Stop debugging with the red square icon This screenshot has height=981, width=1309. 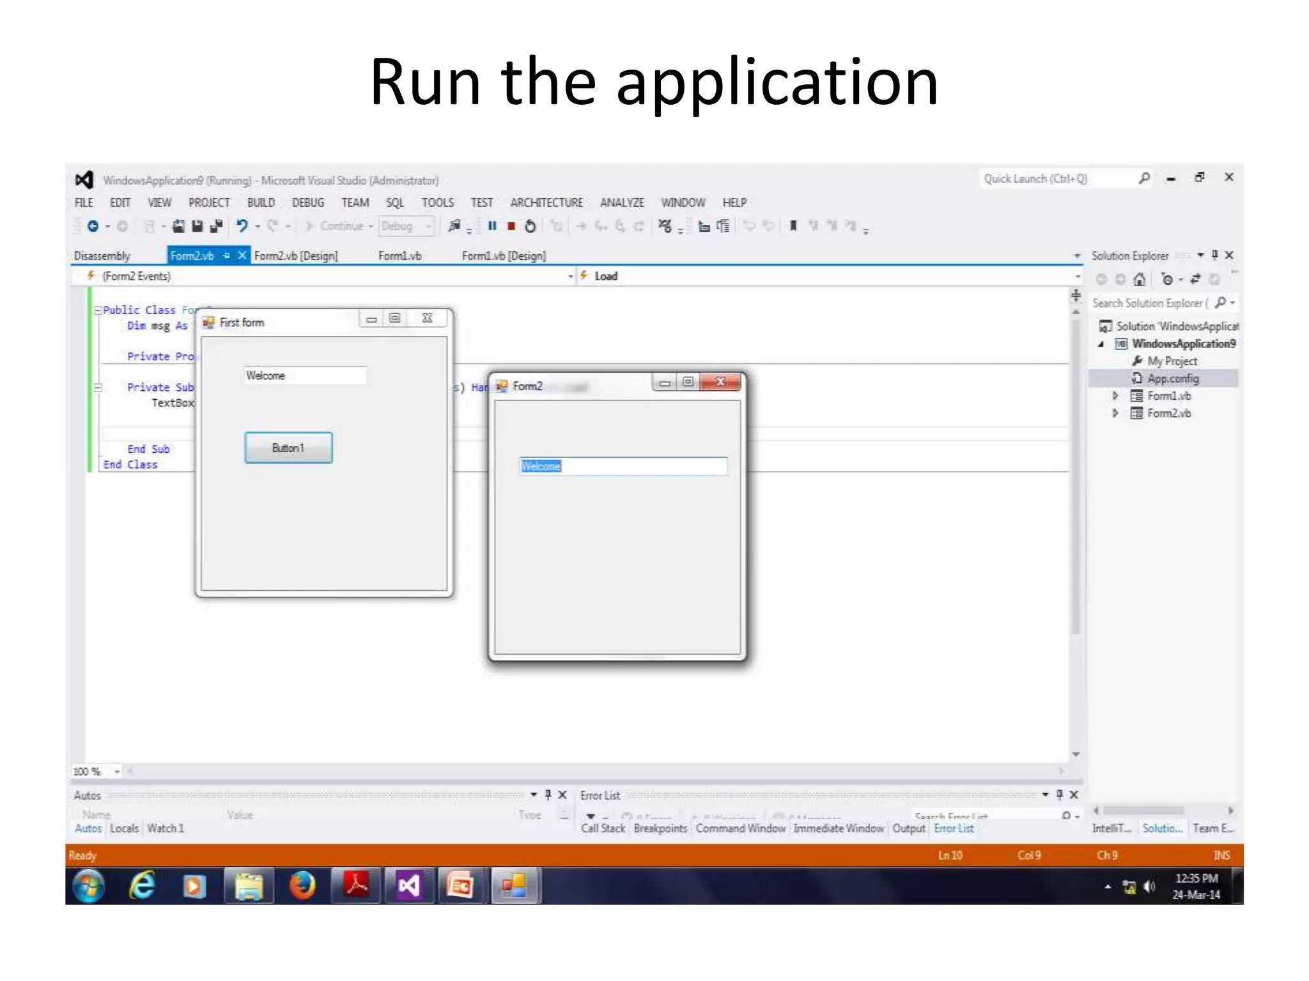[x=511, y=226]
